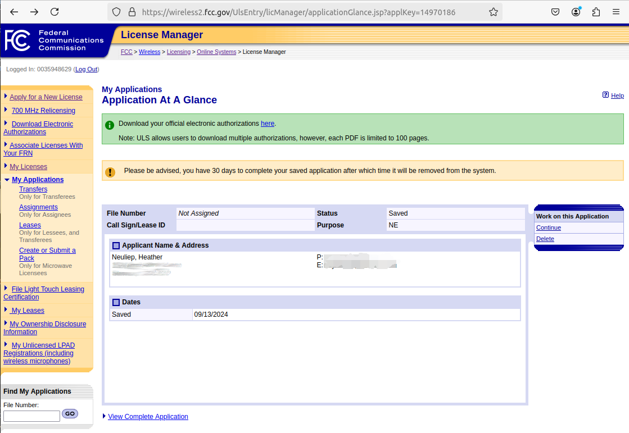
Task: Open the browser extensions icon
Action: pos(596,12)
